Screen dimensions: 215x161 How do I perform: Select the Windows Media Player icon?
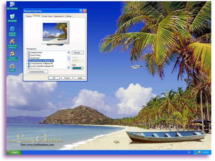tap(12, 56)
